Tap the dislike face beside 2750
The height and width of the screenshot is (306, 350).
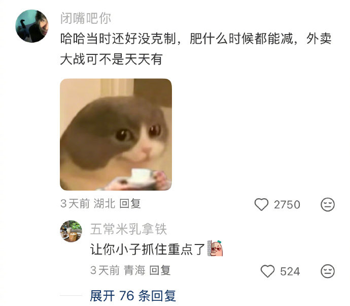328,204
